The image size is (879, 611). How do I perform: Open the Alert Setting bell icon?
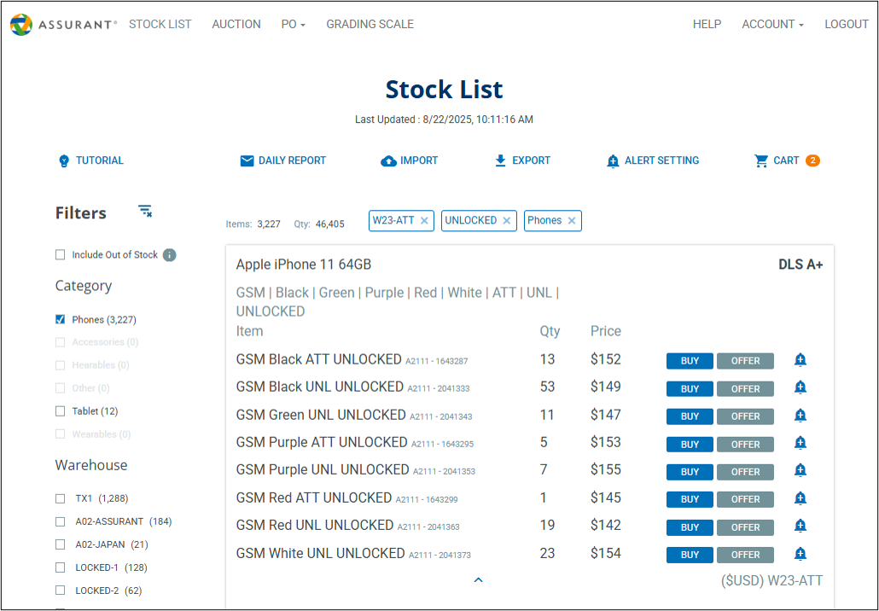pyautogui.click(x=613, y=160)
